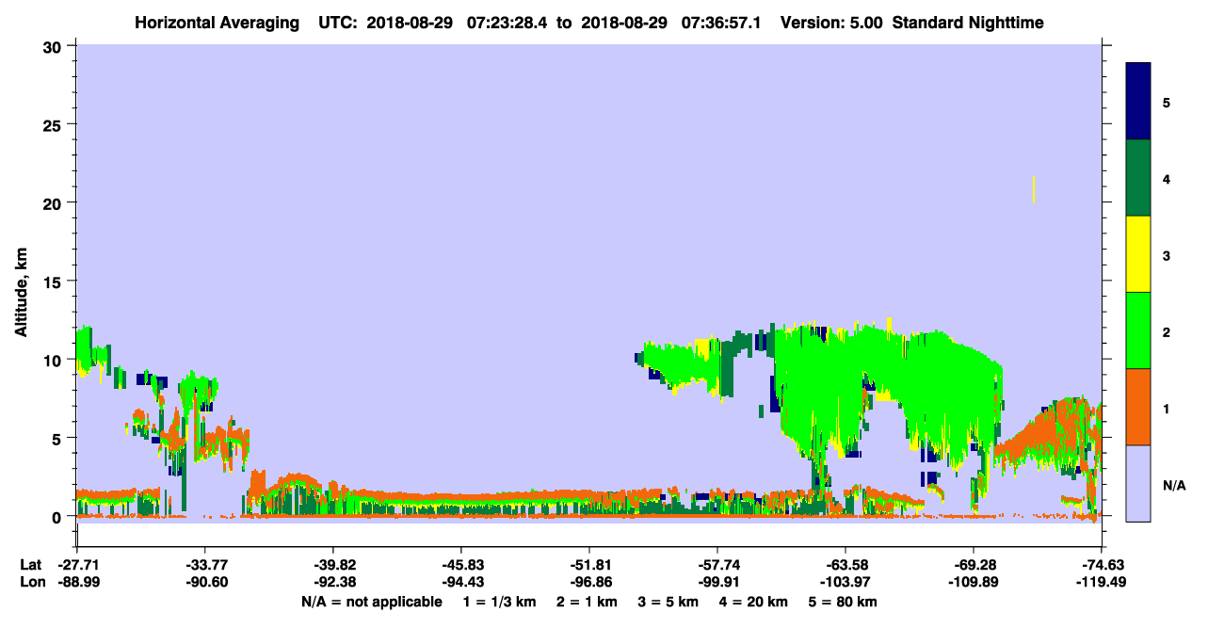Click the latitude value -63.58
The width and height of the screenshot is (1224, 628).
pos(846,565)
